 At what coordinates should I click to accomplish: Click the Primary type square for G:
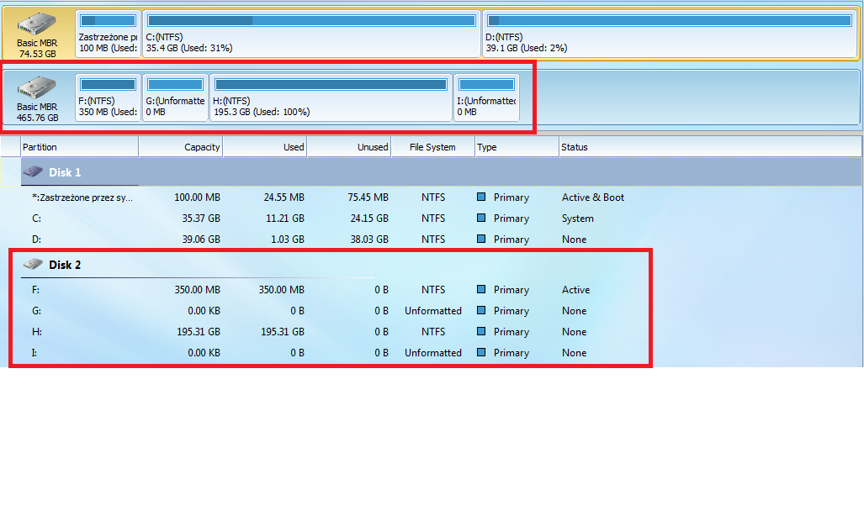[481, 310]
